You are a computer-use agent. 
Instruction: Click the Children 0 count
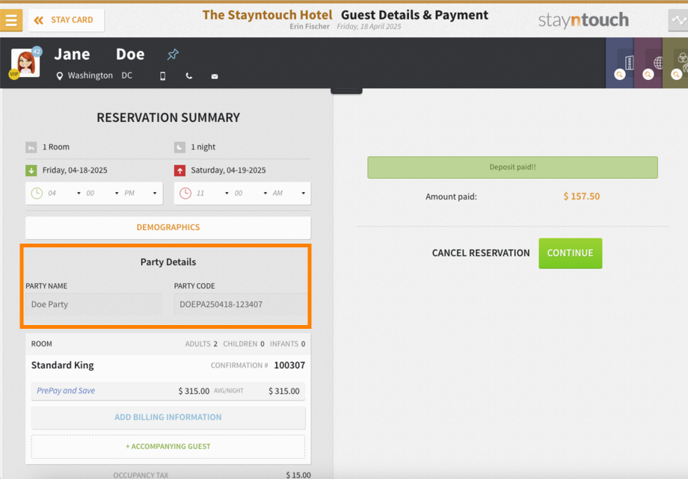pos(244,344)
